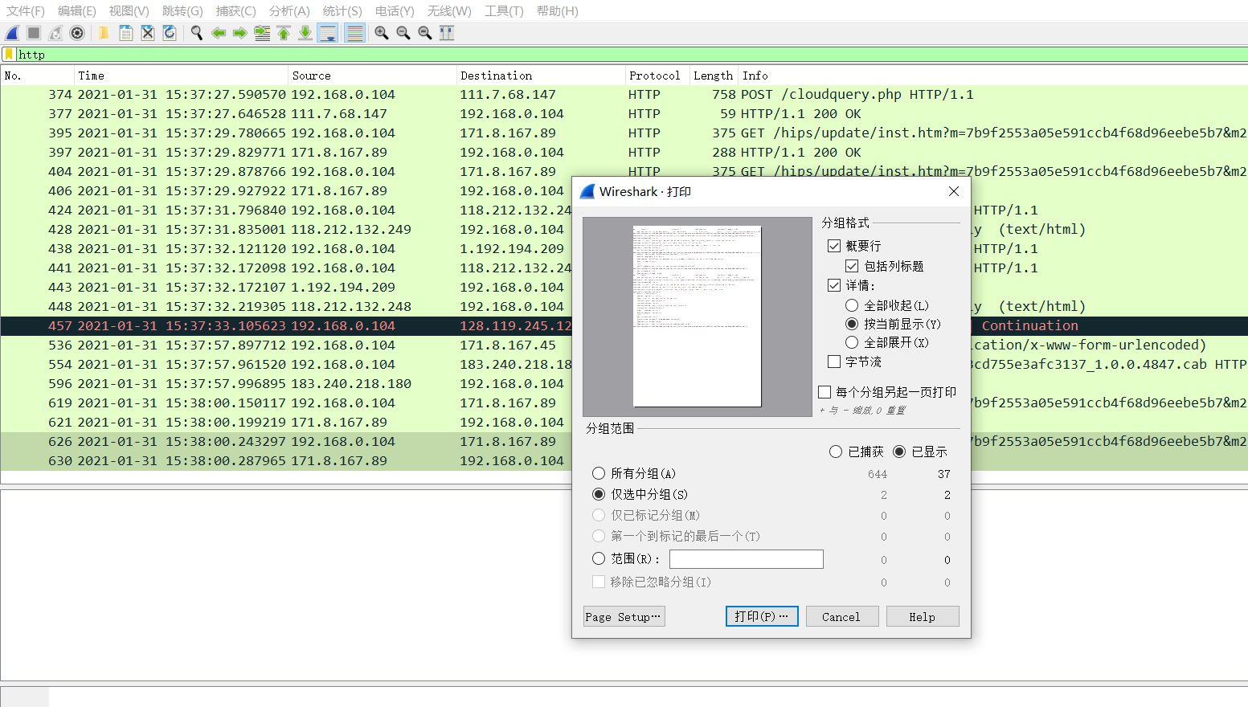Cancel the print dialog
This screenshot has height=707, width=1248.
click(x=841, y=617)
